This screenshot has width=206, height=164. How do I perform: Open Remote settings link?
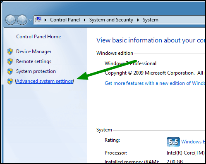click(34, 61)
